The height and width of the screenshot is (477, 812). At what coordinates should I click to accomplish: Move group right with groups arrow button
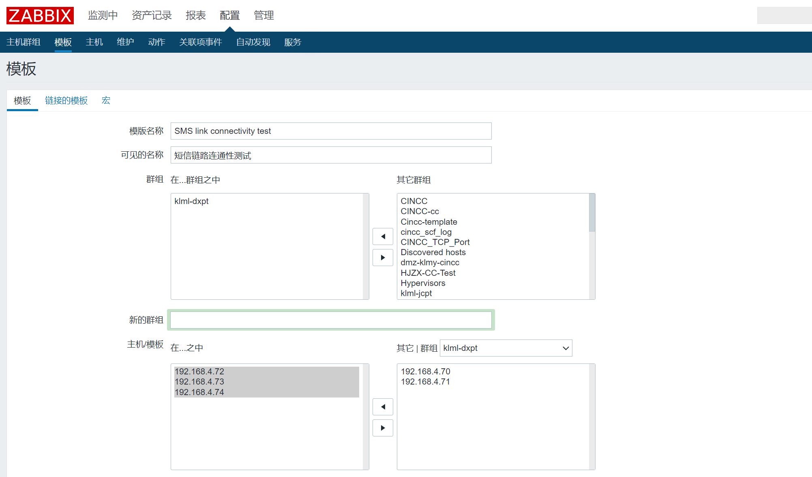tap(383, 258)
